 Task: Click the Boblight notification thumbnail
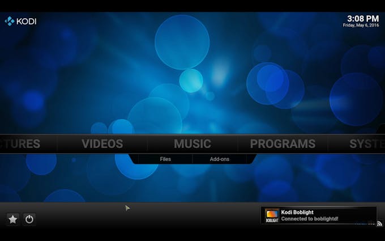272,215
